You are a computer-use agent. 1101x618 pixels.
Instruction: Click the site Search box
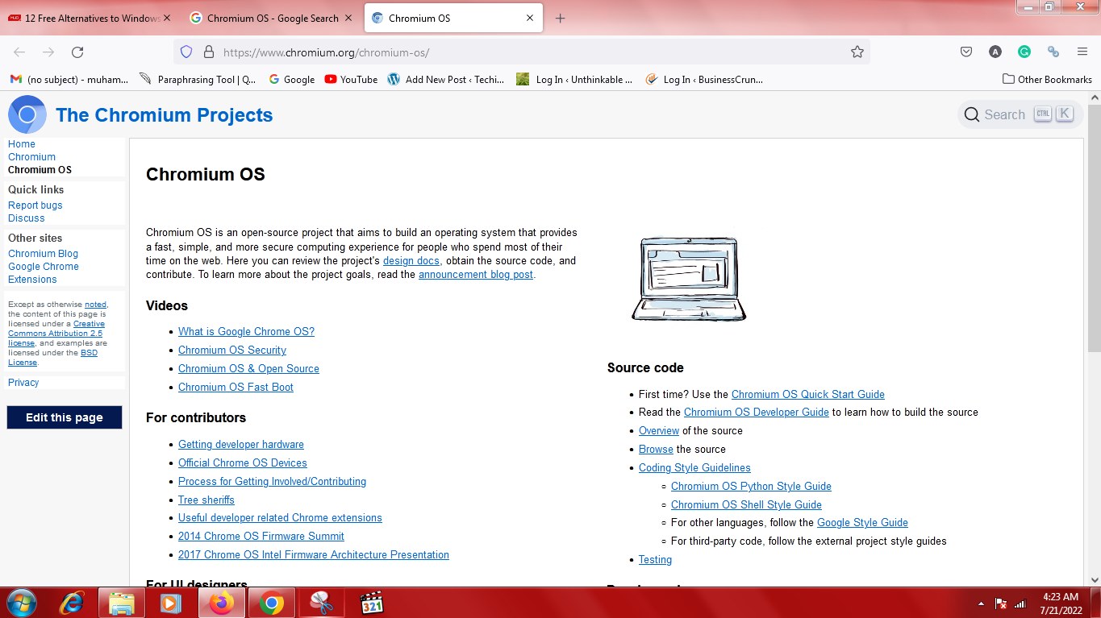click(1020, 114)
